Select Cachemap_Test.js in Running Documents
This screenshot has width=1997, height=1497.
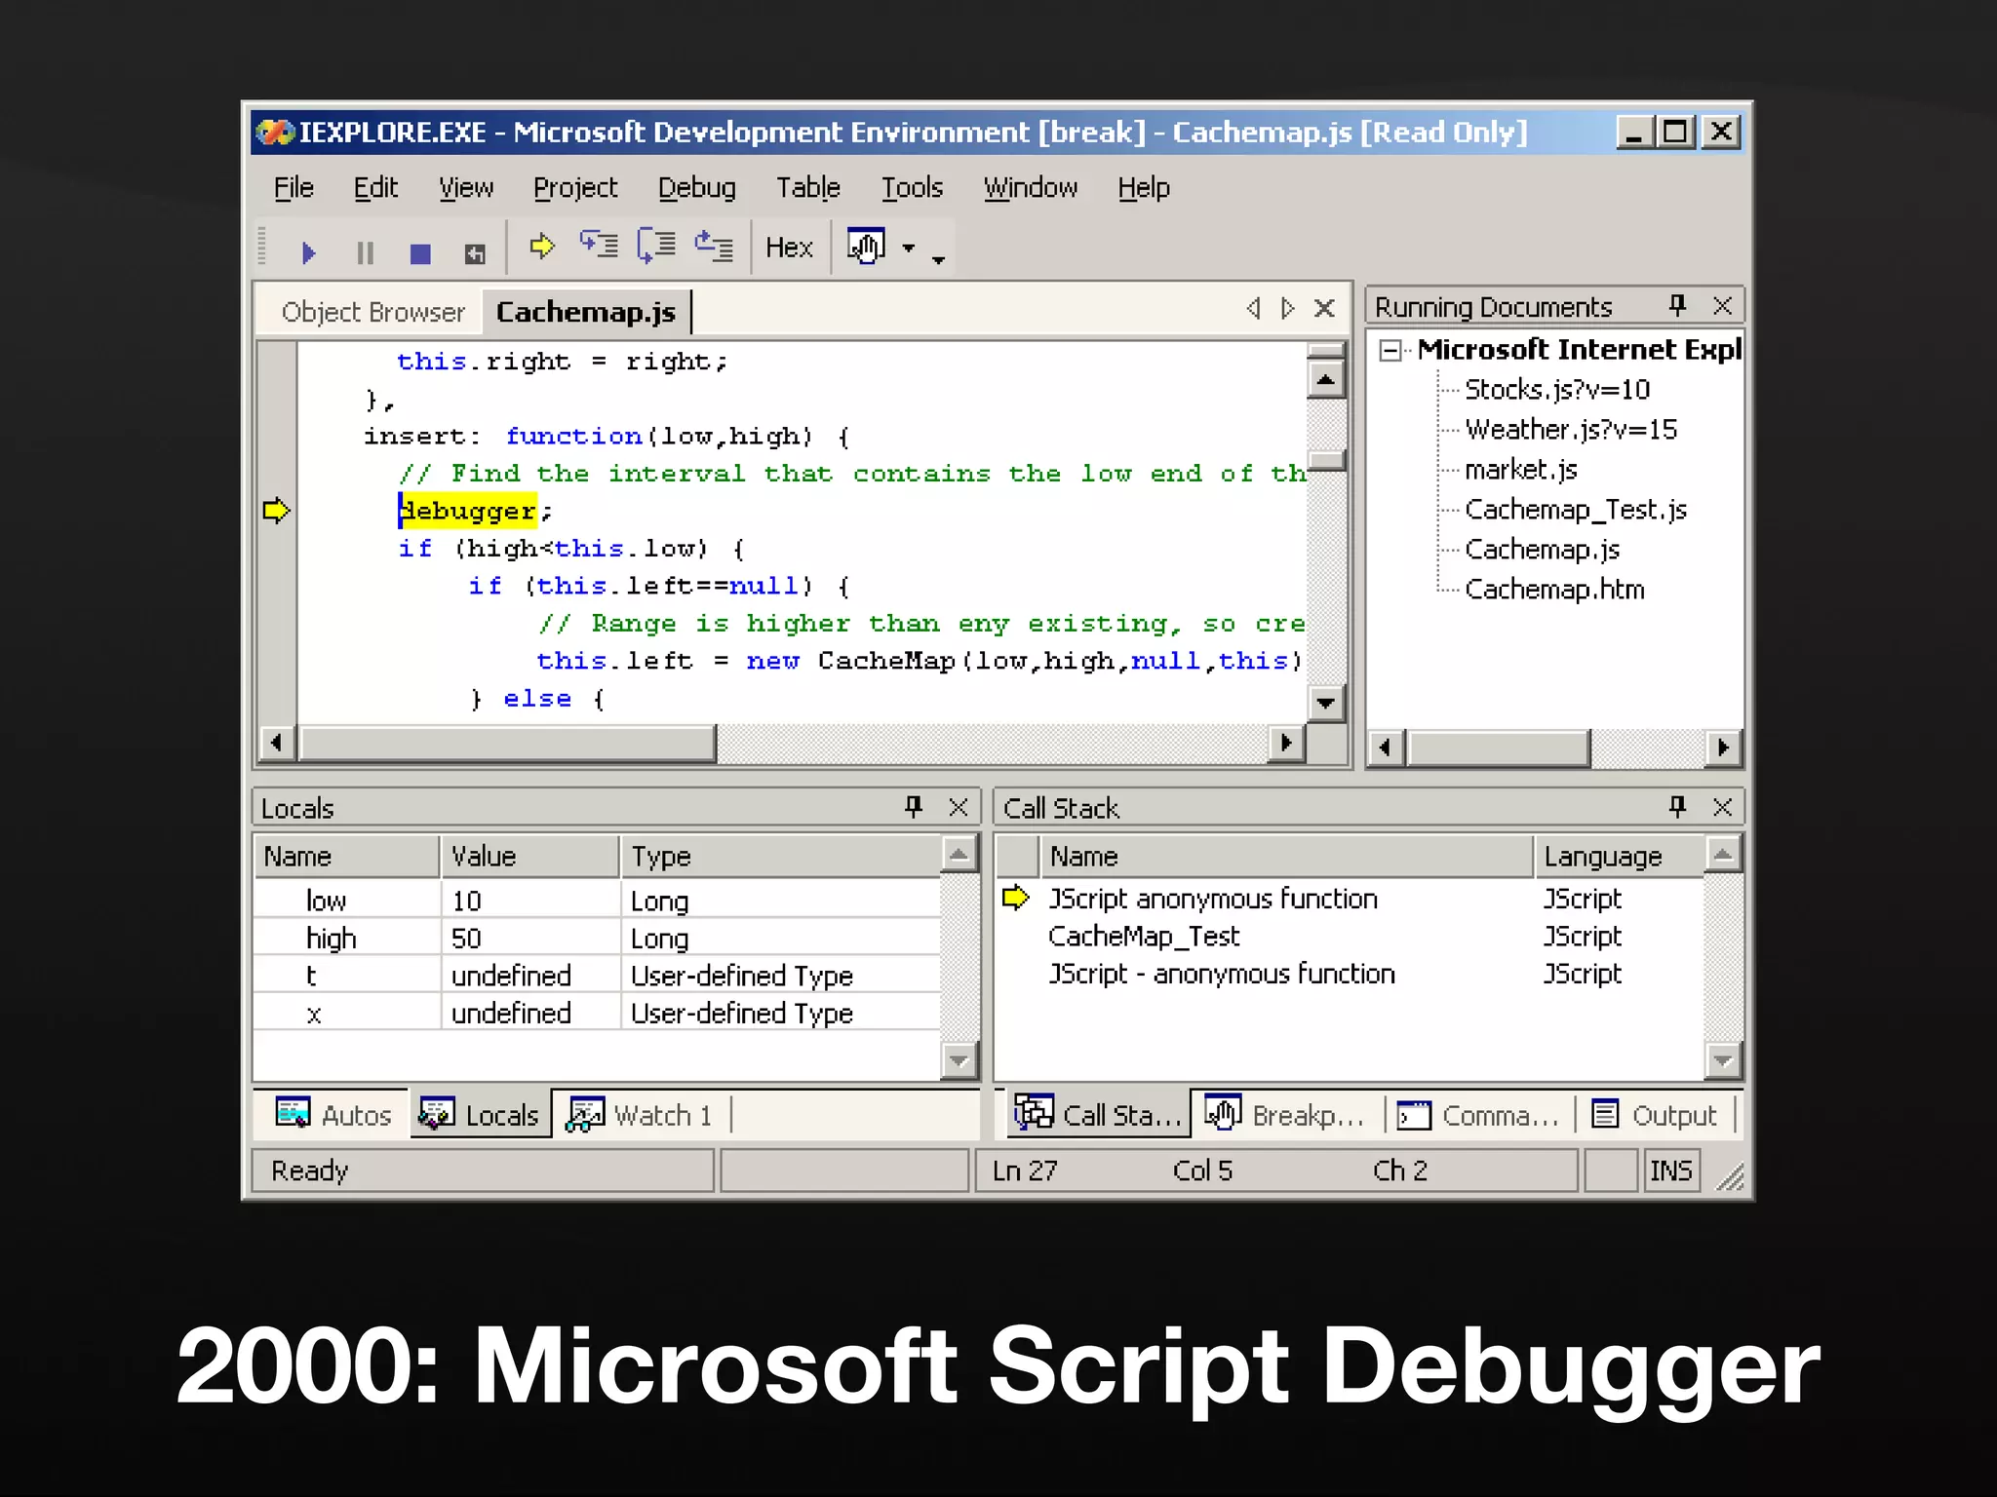[x=1576, y=510]
